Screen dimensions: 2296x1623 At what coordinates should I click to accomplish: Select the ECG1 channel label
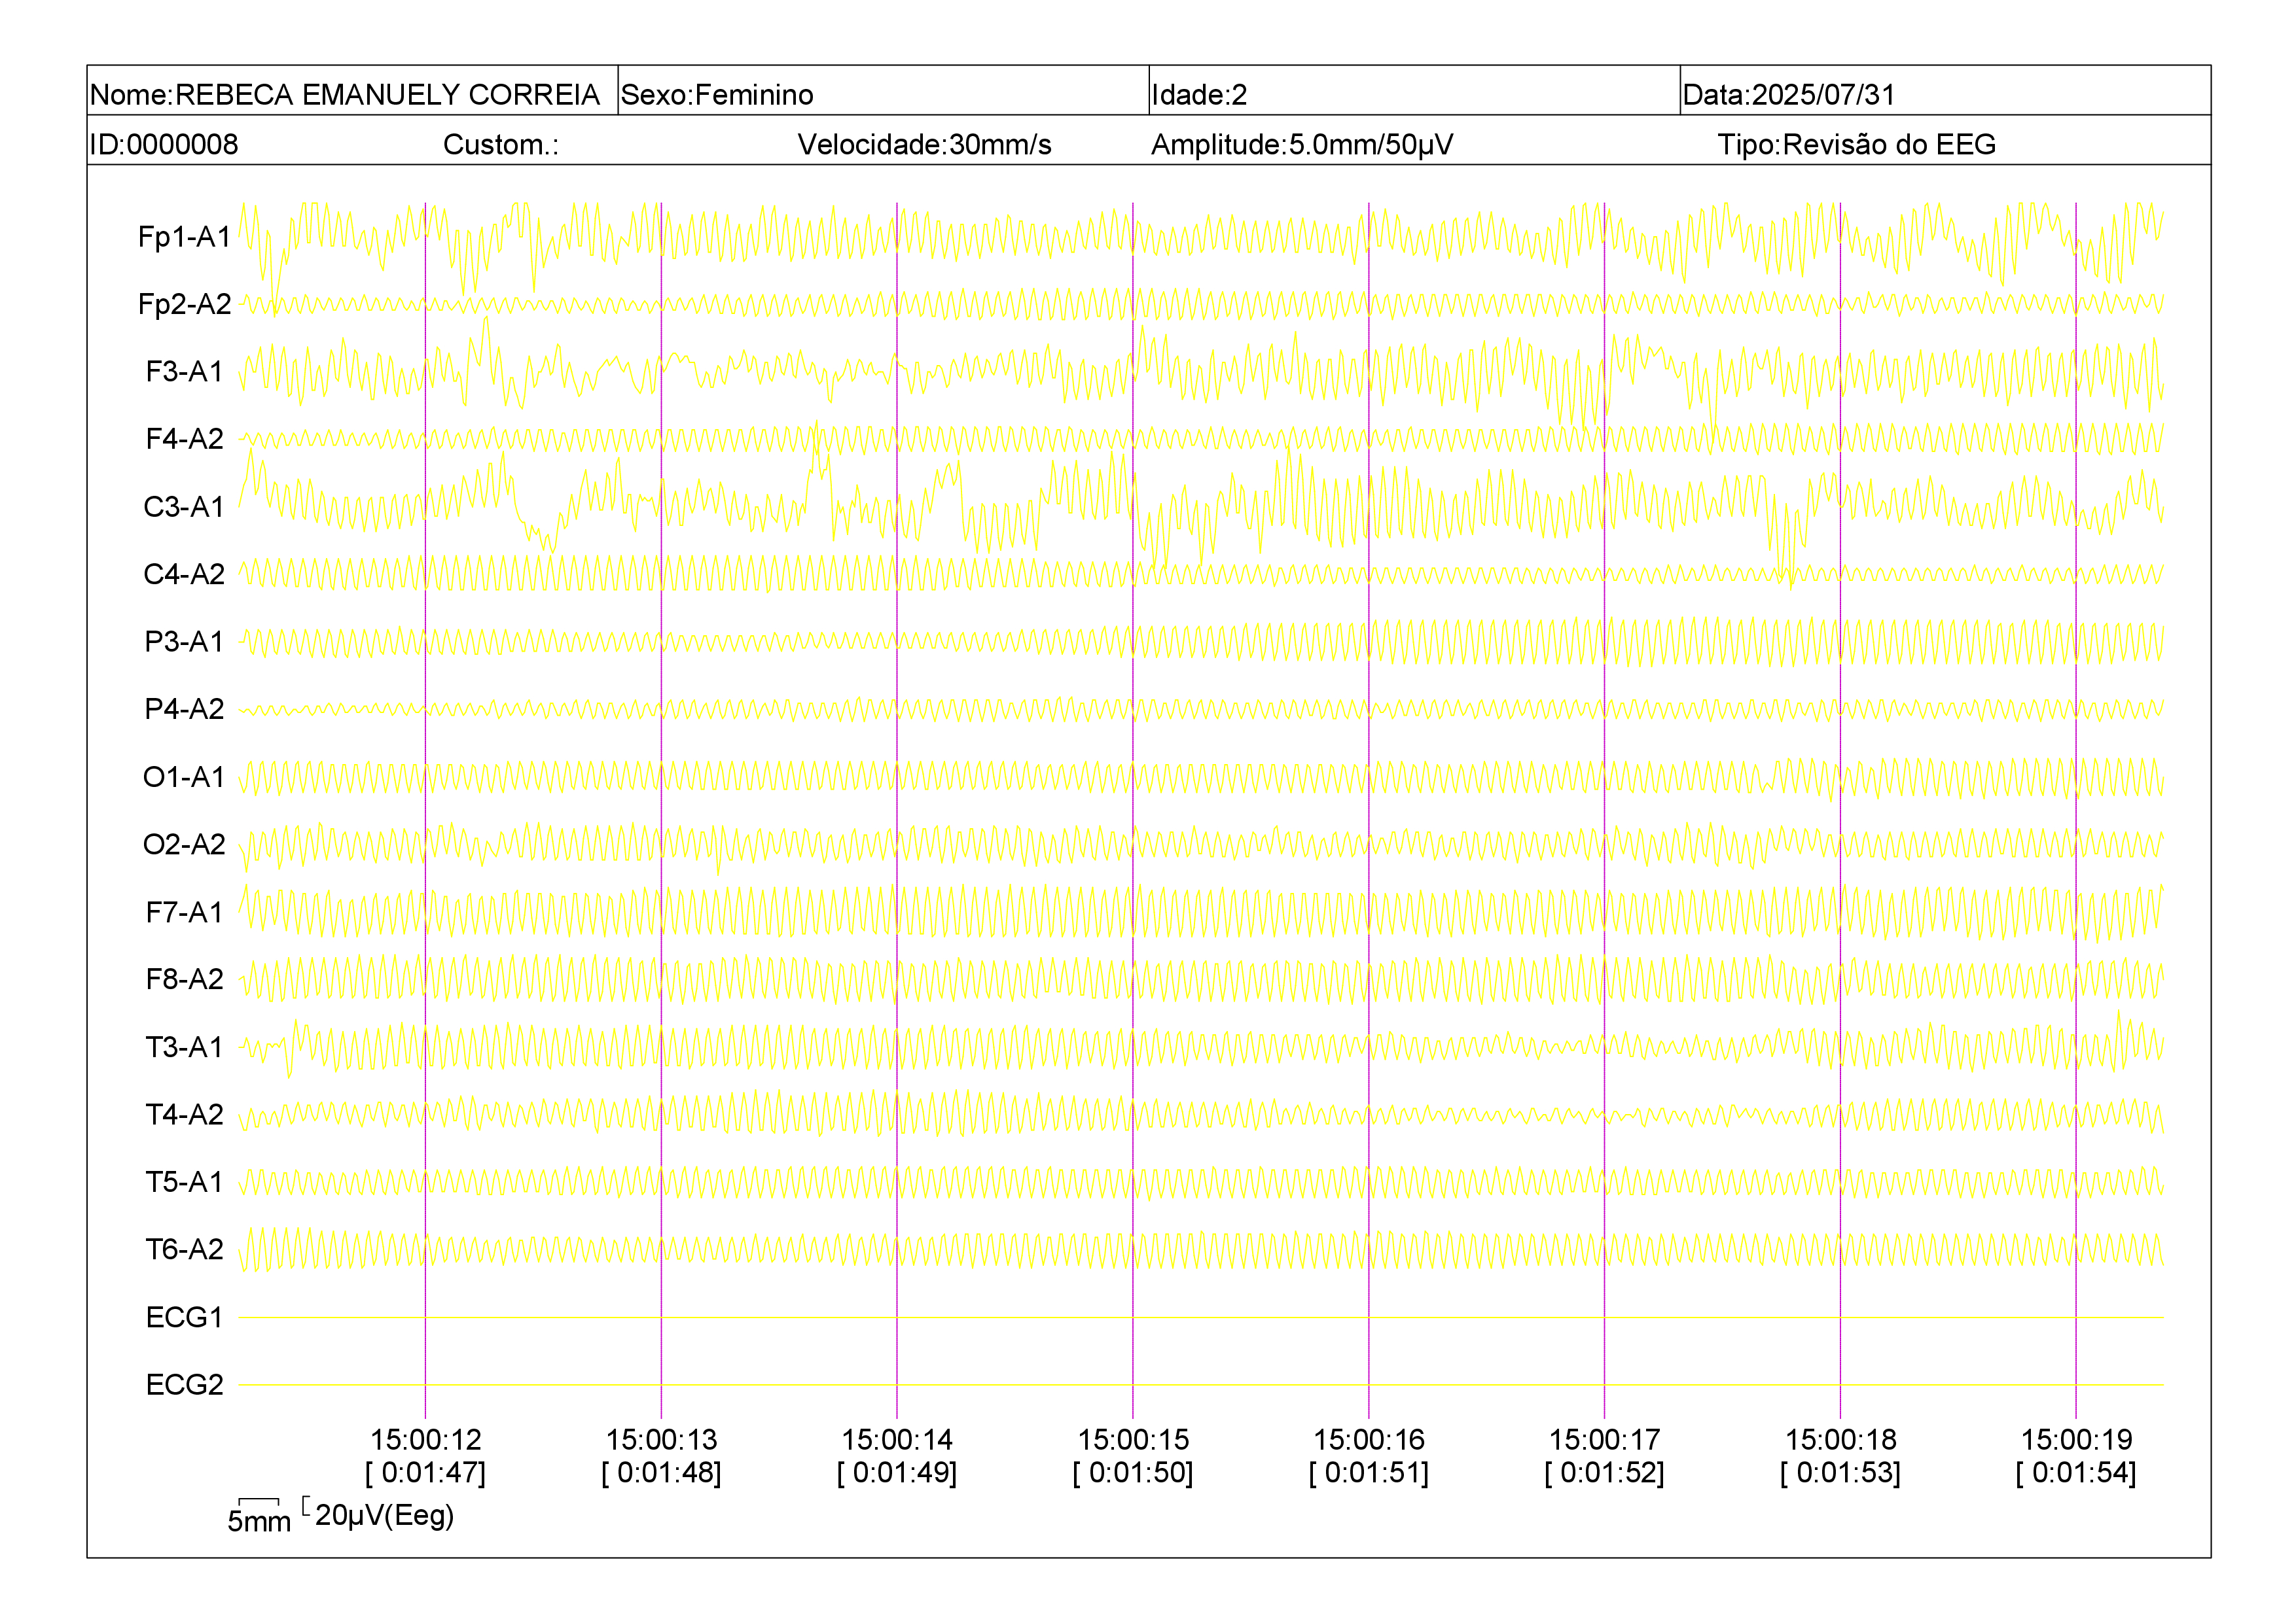(185, 1318)
